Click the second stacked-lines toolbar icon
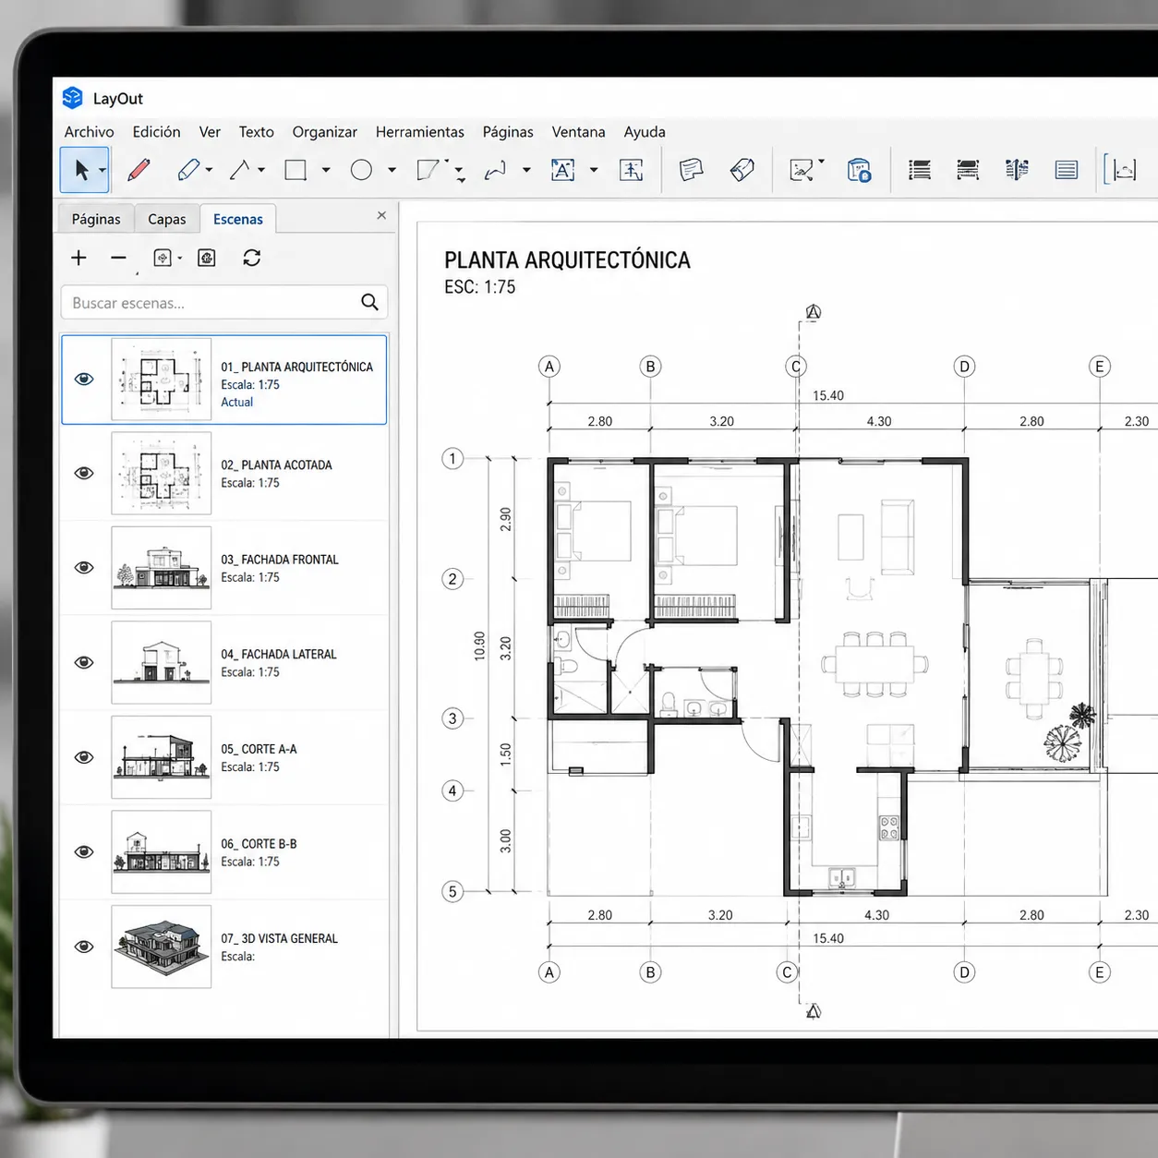Screen dimensions: 1158x1158 (968, 170)
